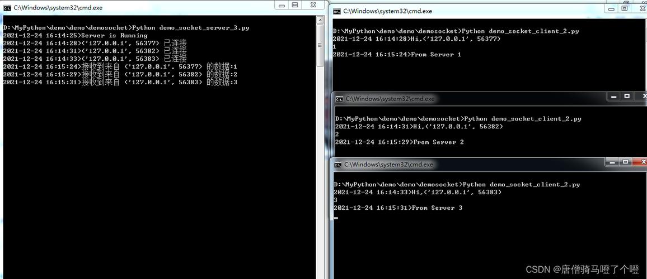Screen dimensions: 647x279
Task: Click the server line ending '的数据:2'
Action: point(120,74)
